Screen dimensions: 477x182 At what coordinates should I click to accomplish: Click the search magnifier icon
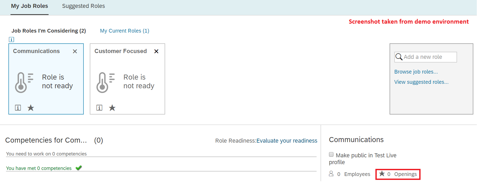point(399,57)
